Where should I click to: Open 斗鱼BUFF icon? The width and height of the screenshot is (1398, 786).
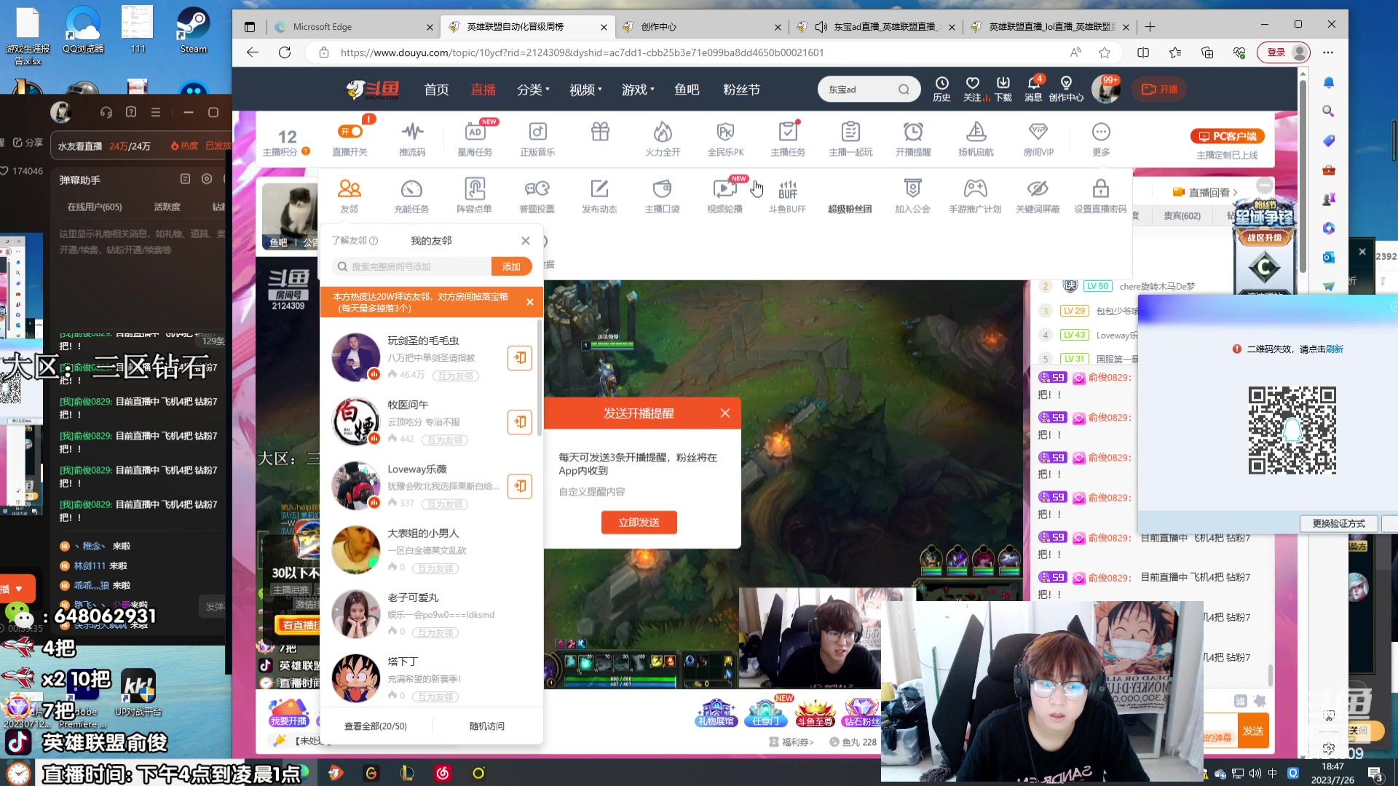pos(787,189)
